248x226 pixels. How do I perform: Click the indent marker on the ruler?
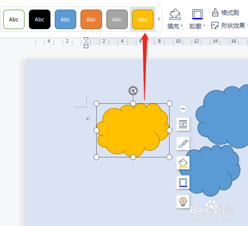[x=86, y=43]
